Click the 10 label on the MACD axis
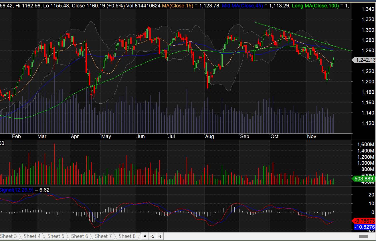Image resolution: width=376 pixels, height=241 pixels. click(x=371, y=204)
